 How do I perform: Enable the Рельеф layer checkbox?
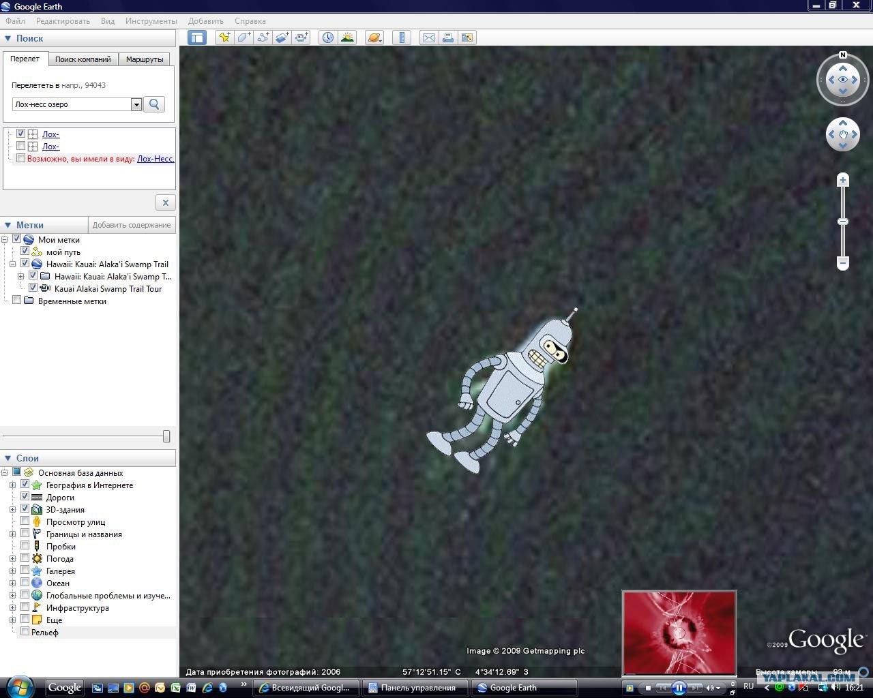click(x=25, y=632)
